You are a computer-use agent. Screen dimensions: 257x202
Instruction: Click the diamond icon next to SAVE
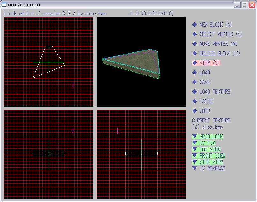[x=195, y=82]
